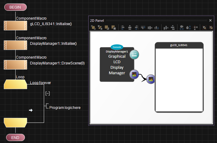Select the END flowchart node
This screenshot has height=143, width=217.
tap(15, 138)
